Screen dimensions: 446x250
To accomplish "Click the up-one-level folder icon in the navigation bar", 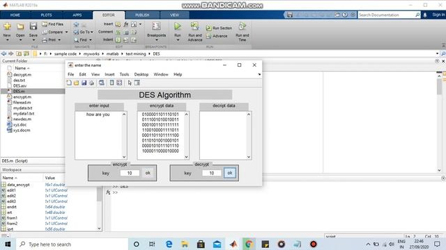I will point(19,53).
